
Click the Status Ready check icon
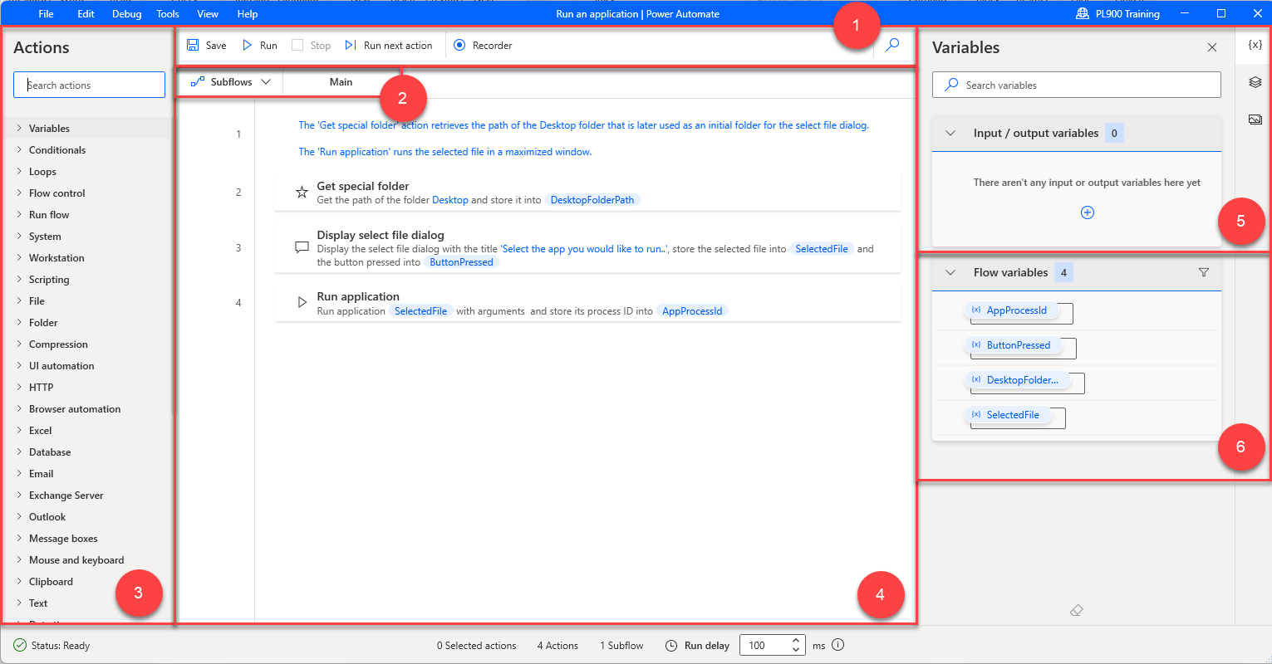20,645
